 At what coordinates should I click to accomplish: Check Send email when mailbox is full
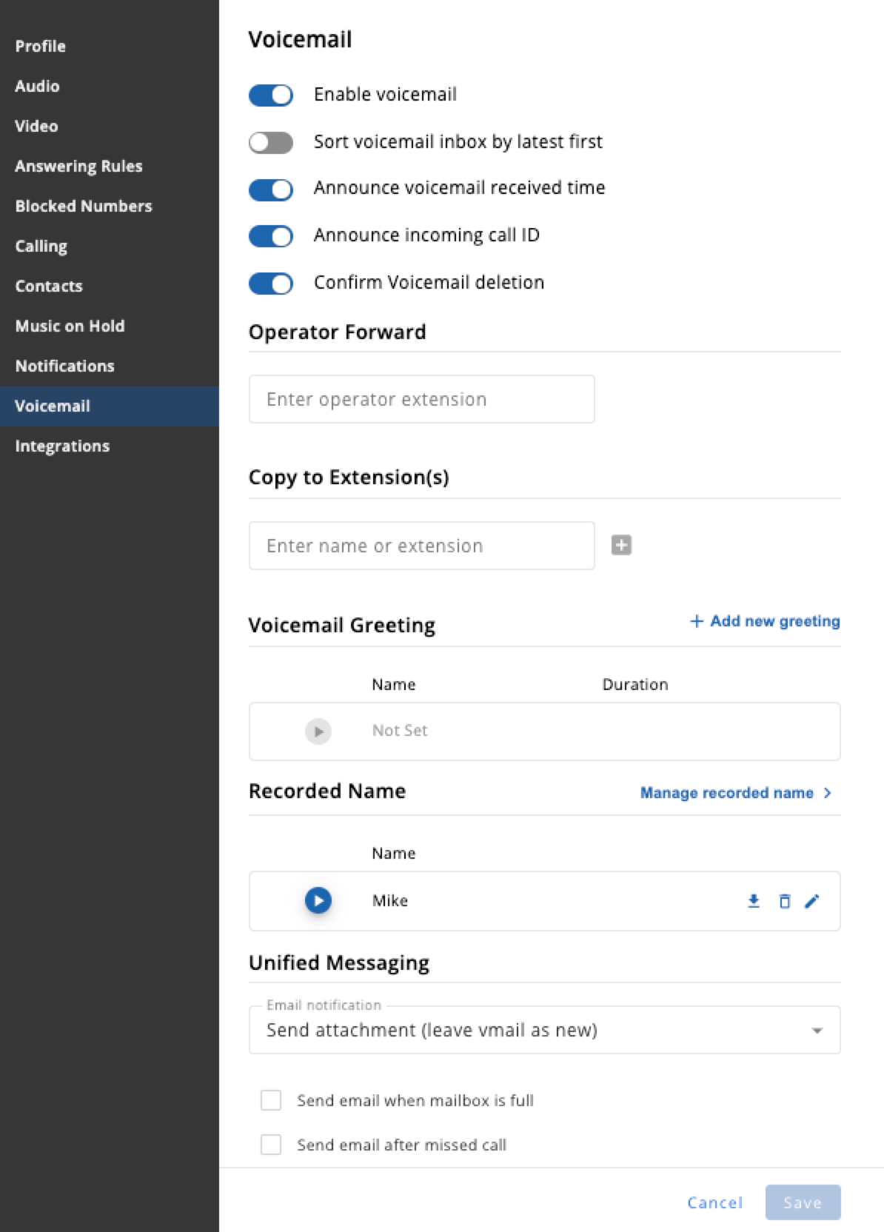point(271,1100)
